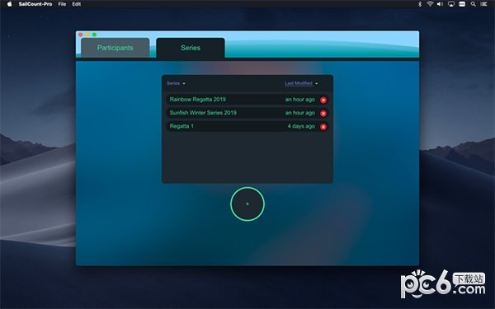Switch to the Participants tab

click(115, 48)
